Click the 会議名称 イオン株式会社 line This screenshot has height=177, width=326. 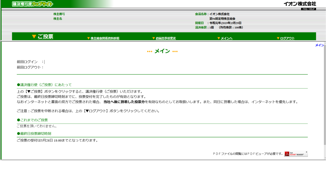(x=212, y=14)
